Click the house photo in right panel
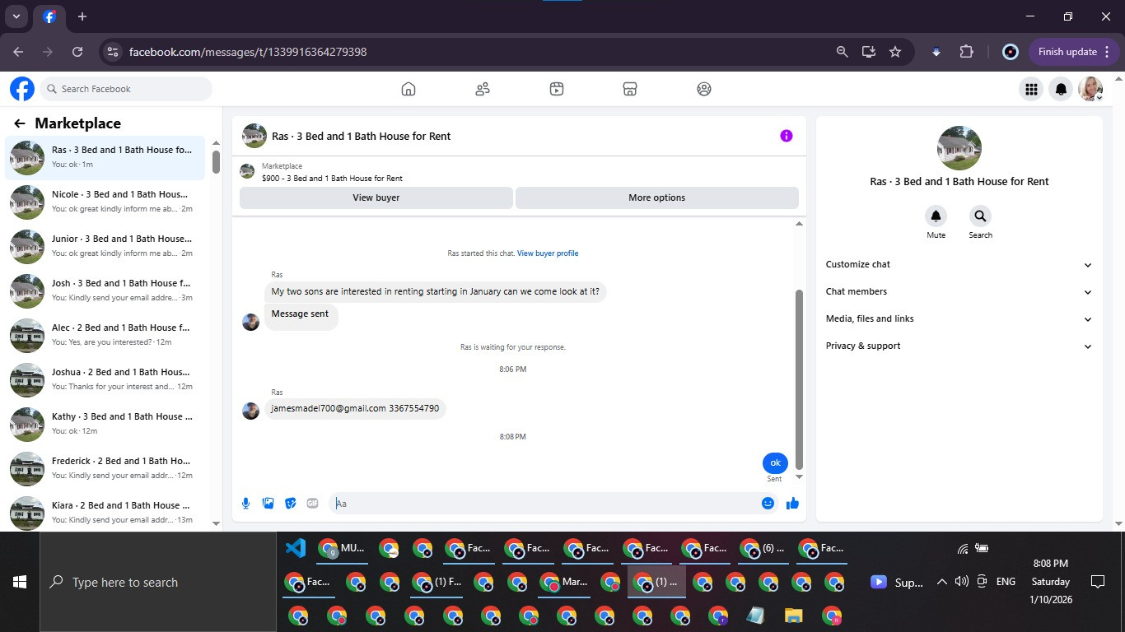This screenshot has height=632, width=1125. (959, 148)
